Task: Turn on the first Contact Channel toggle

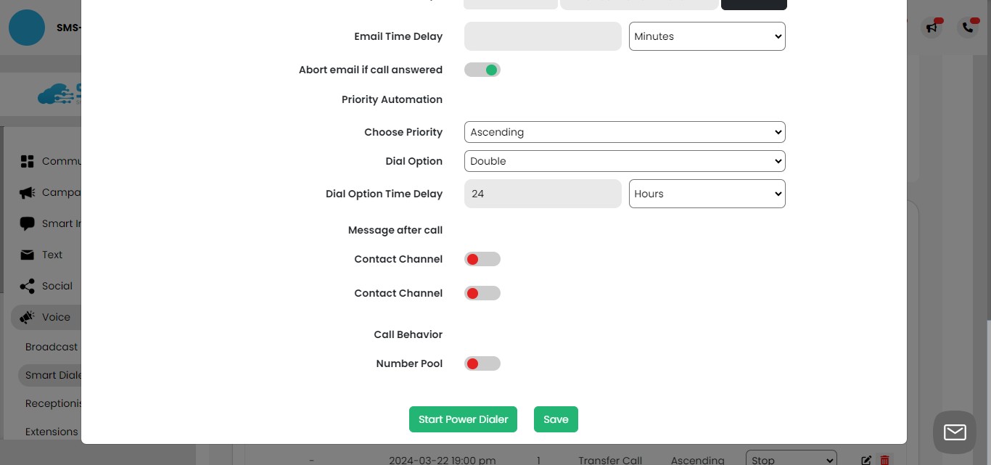Action: tap(482, 259)
